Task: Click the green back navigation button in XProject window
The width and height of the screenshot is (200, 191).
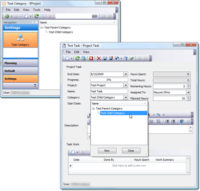Action: pos(7,16)
